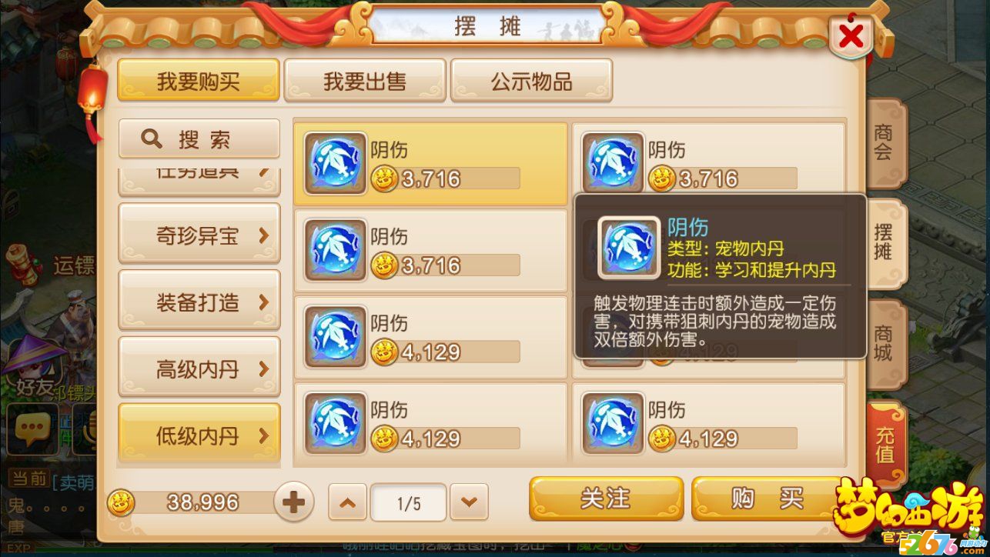
Task: Click the 关注 follow button
Action: coord(606,499)
